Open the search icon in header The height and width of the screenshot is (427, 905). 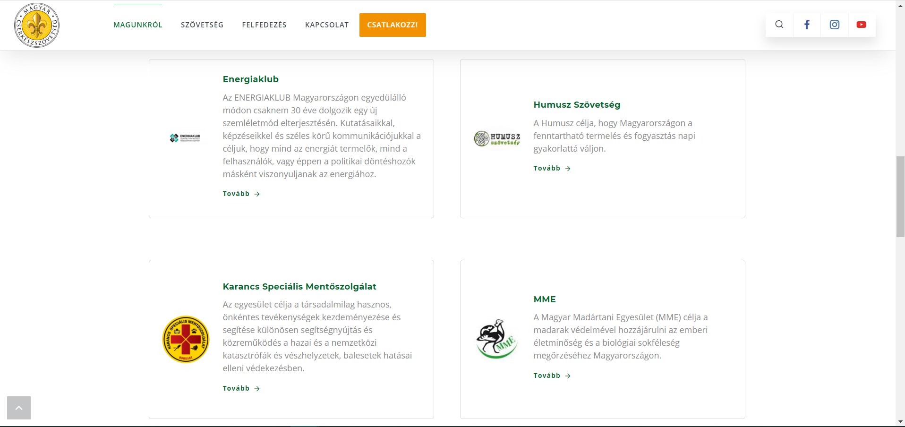[779, 25]
